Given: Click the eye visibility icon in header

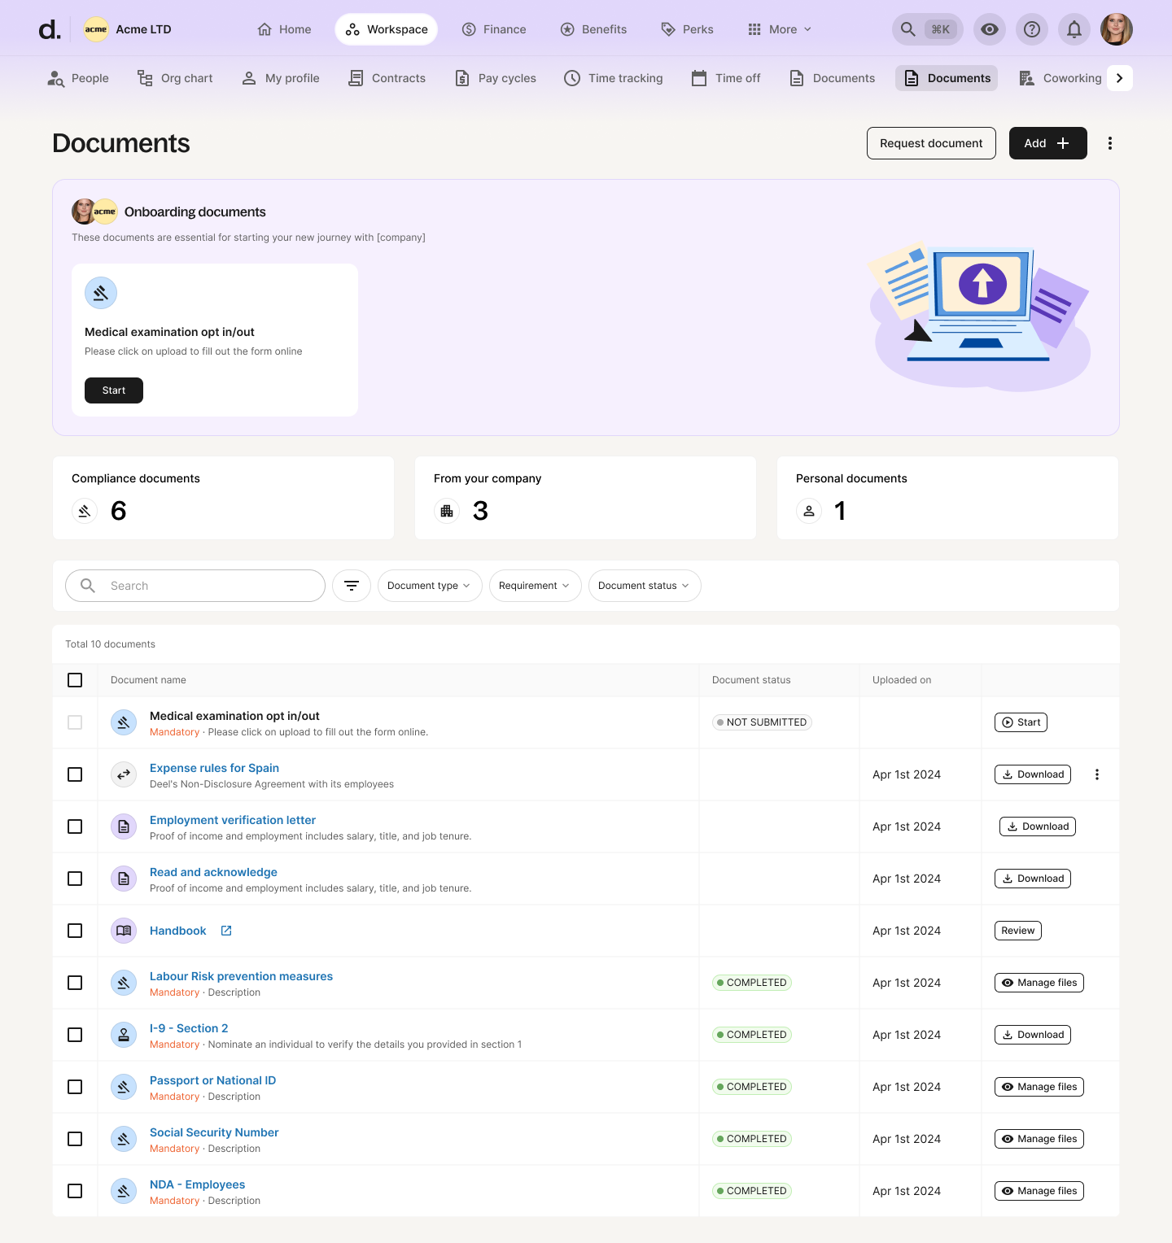Looking at the screenshot, I should pos(990,29).
